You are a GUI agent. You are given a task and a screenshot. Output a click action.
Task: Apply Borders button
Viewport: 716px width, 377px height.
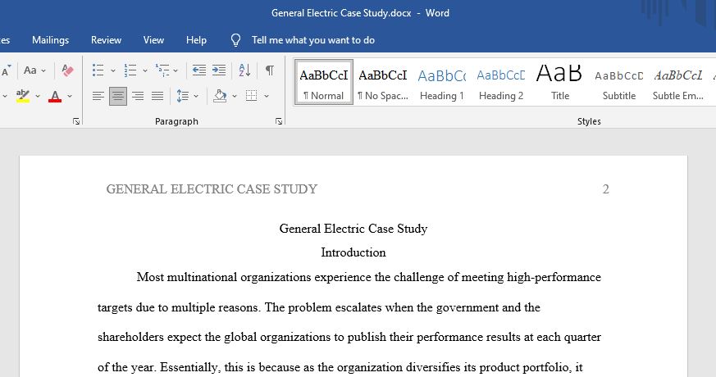pos(251,96)
